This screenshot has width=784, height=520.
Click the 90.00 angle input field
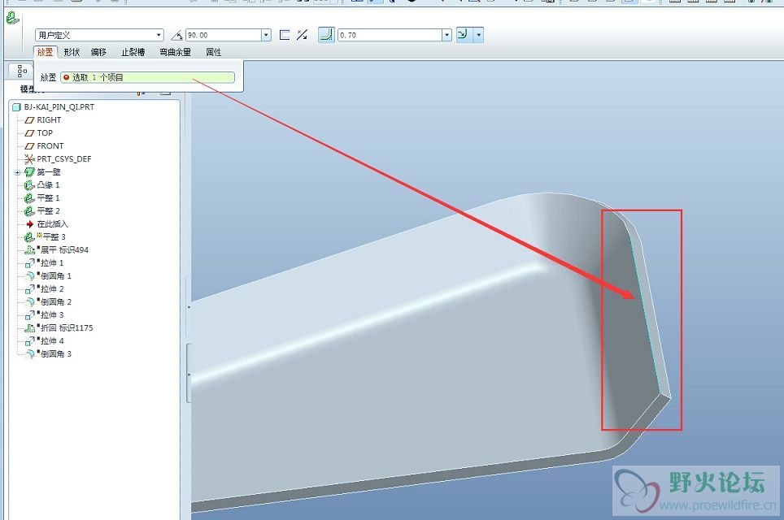click(x=224, y=35)
